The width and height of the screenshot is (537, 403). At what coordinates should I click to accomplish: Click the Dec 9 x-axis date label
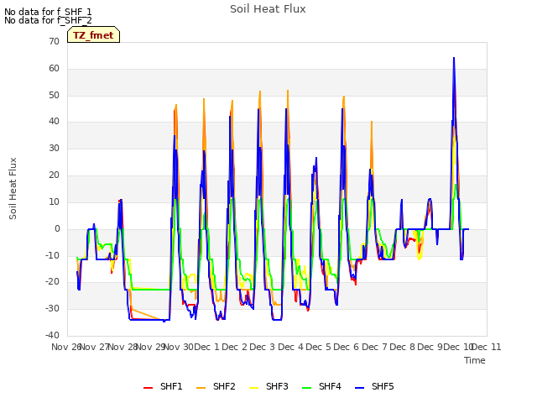[430, 347]
